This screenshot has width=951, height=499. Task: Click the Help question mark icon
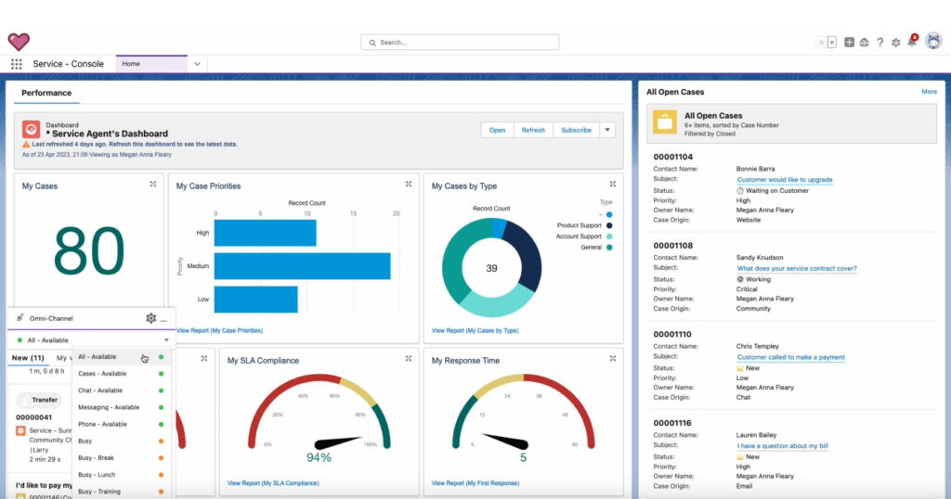pyautogui.click(x=879, y=43)
